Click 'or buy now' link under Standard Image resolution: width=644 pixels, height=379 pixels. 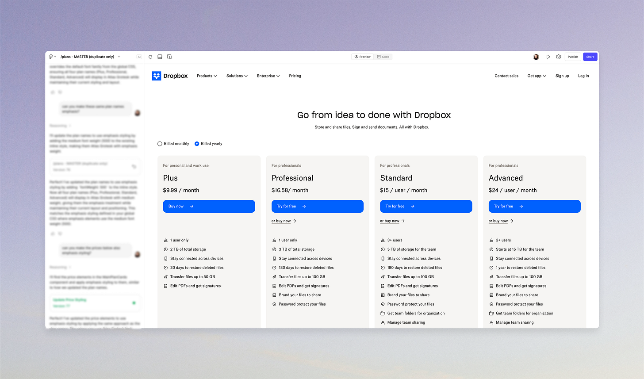point(392,221)
